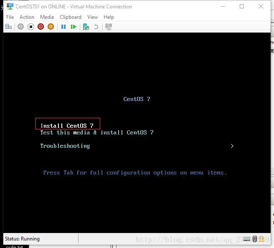Create a checkpoint with toolbar icon
Viewport: 274px width, 248px height.
(x=86, y=27)
